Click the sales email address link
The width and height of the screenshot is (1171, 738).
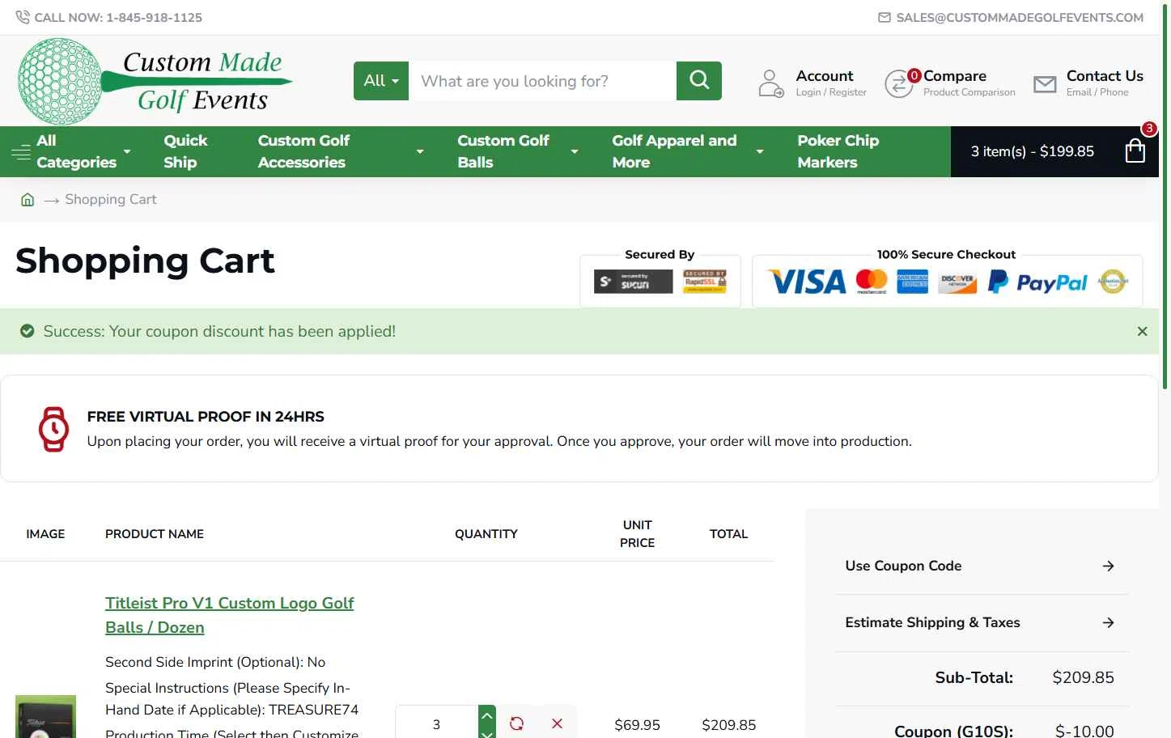click(x=1020, y=18)
